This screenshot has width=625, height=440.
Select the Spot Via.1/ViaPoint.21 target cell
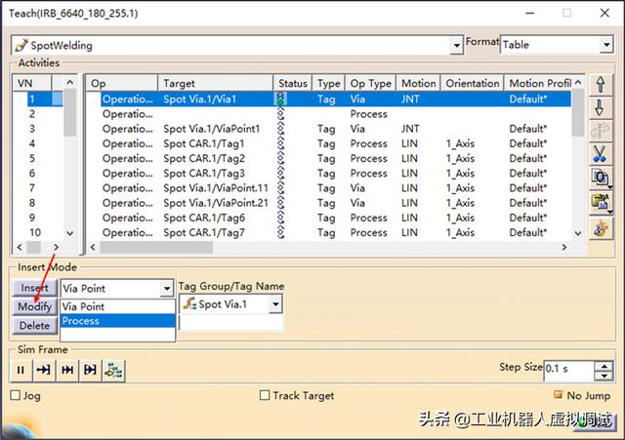pyautogui.click(x=216, y=203)
